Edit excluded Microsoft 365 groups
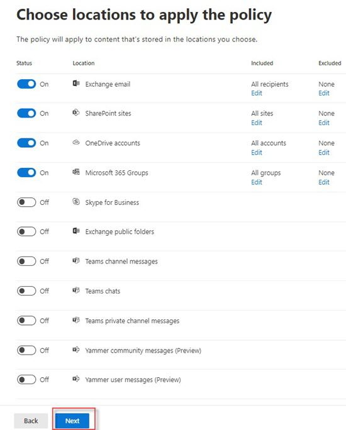Screen dimensions: 346x430 tap(324, 182)
